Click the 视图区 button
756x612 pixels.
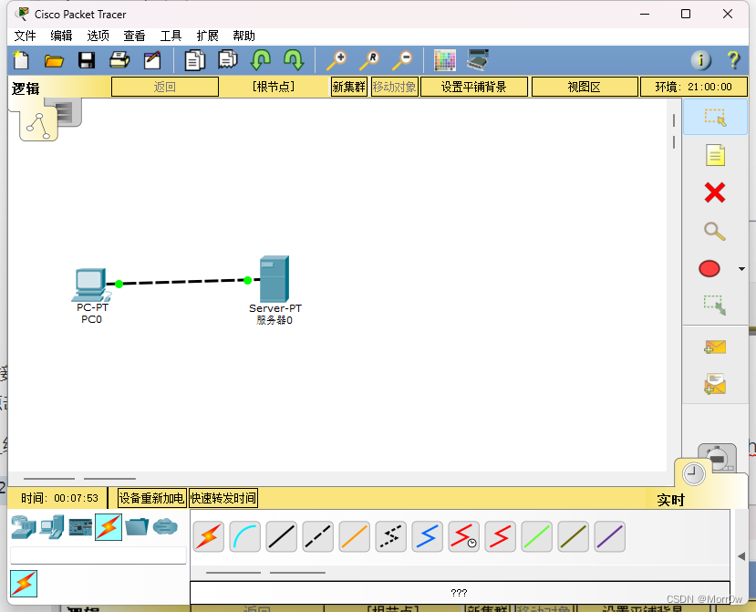point(585,87)
